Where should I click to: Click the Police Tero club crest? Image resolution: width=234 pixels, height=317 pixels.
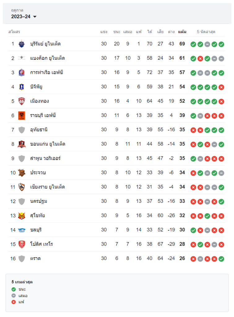click(x=22, y=244)
